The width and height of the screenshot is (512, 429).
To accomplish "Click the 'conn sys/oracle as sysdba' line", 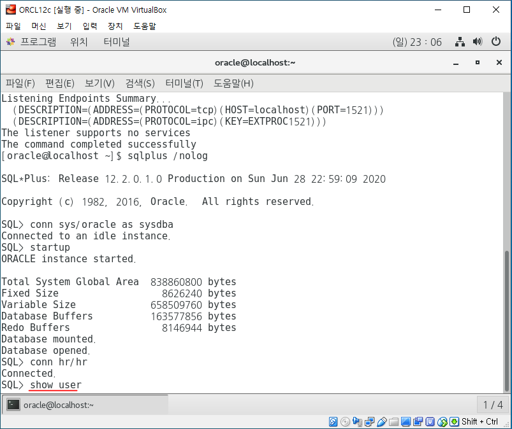I will click(87, 224).
